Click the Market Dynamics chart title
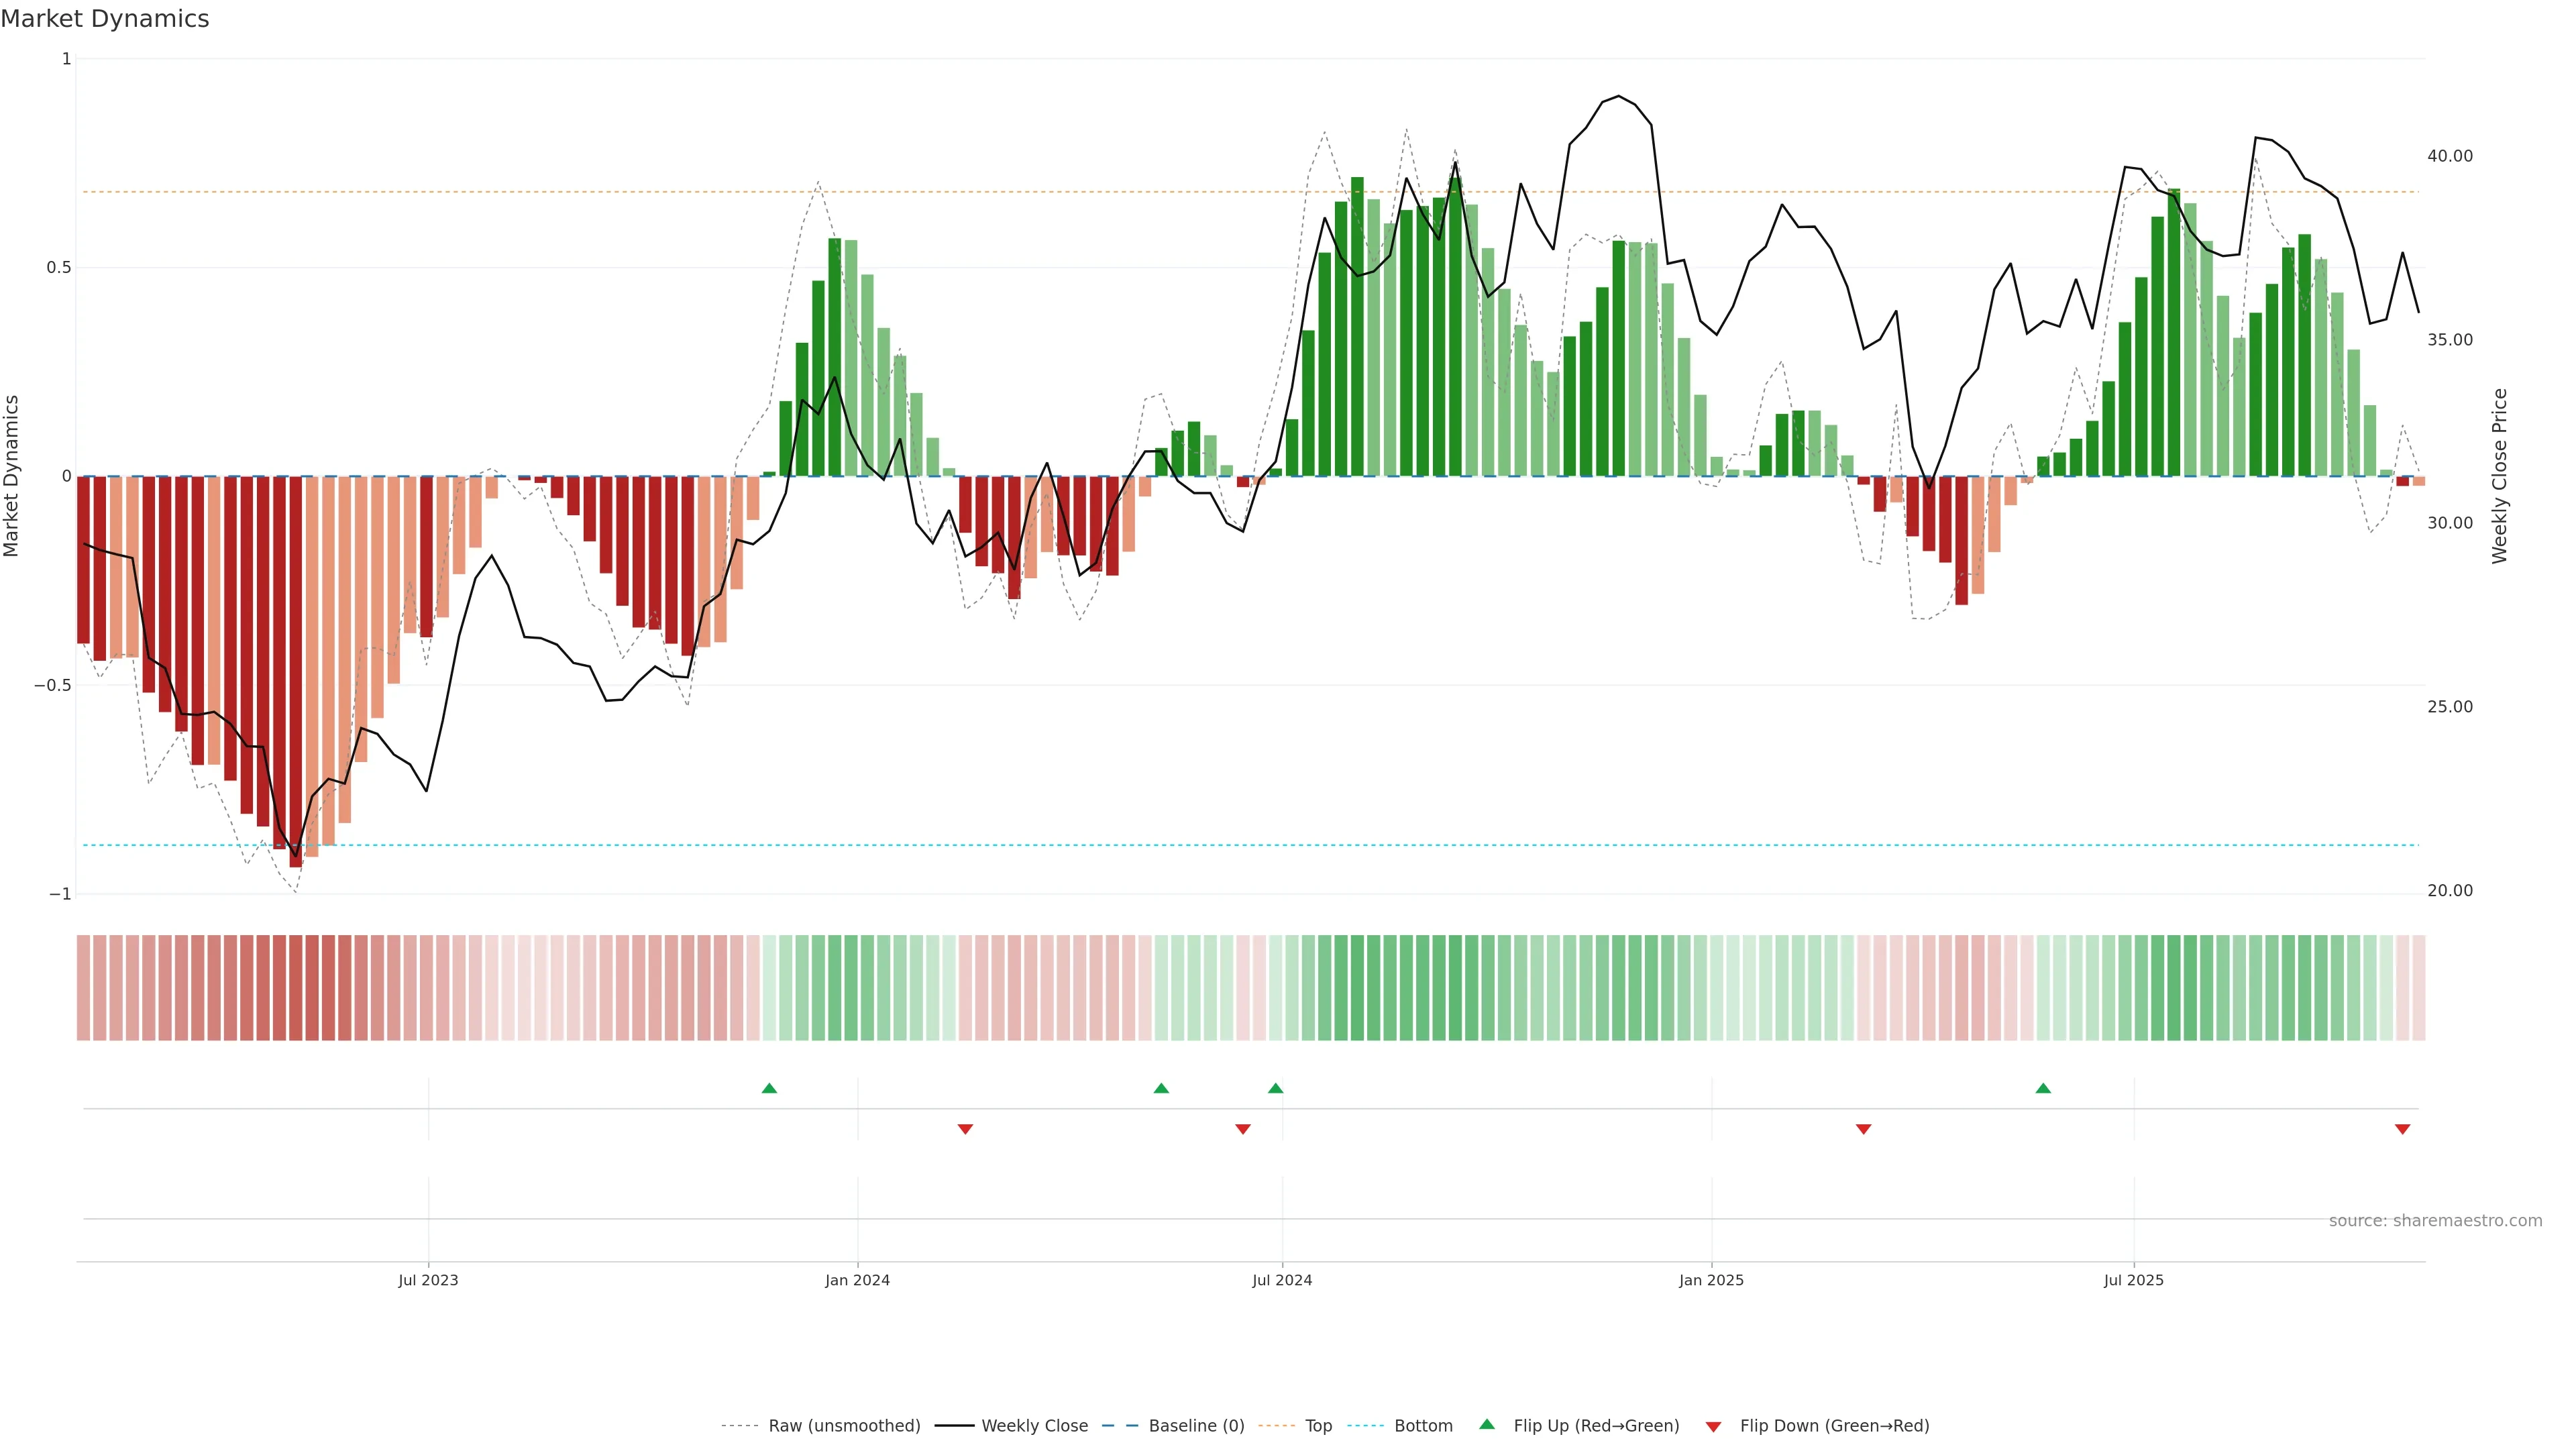The image size is (2576, 1449). click(105, 19)
